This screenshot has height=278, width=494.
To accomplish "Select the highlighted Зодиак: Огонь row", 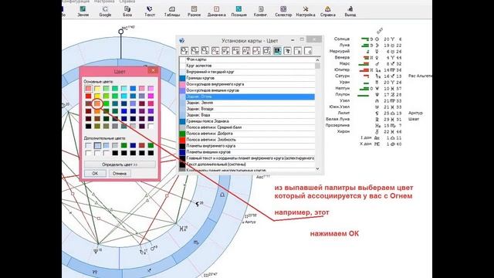I will pos(247,97).
